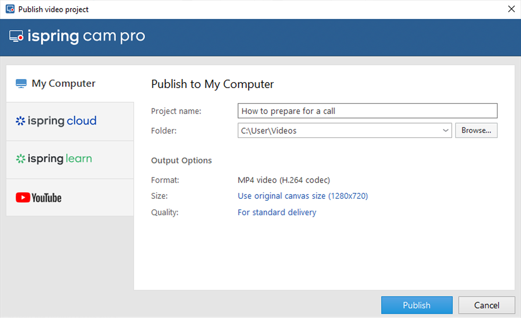
Task: Click the Project name text field
Action: (367, 111)
